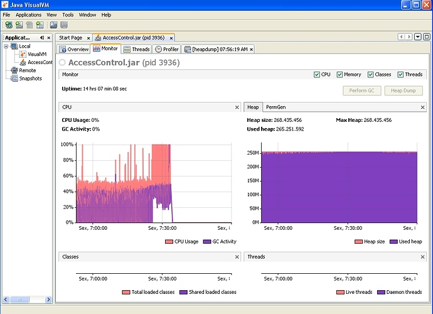Click the Heap size legend color swatch
This screenshot has height=314, width=433.
click(358, 242)
